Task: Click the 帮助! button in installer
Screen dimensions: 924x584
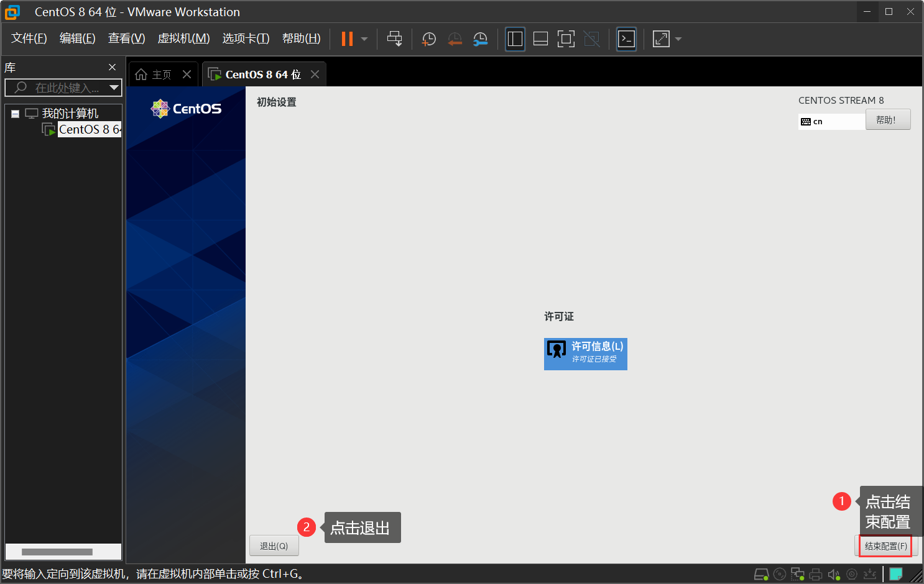Action: point(888,120)
